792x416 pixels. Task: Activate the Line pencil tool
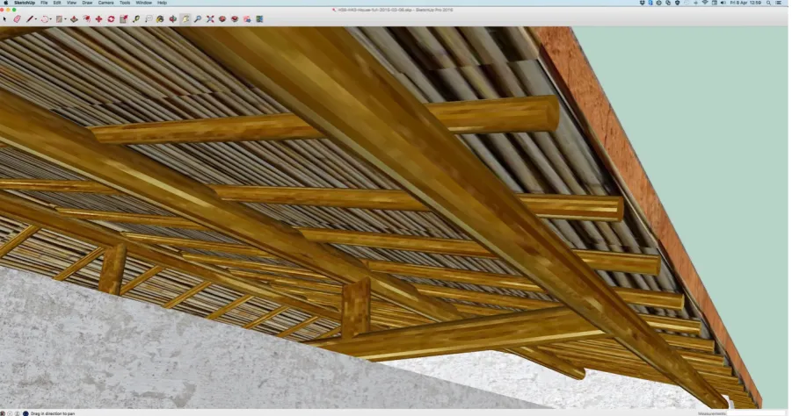(29, 19)
